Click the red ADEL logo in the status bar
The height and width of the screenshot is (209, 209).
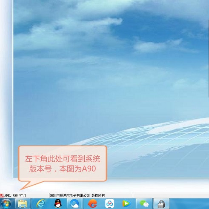tap(2, 195)
